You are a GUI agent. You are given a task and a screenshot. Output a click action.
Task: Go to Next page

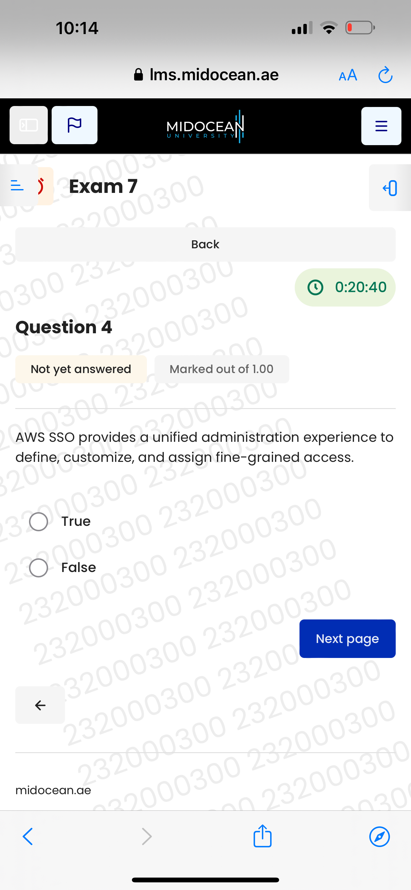pos(347,639)
